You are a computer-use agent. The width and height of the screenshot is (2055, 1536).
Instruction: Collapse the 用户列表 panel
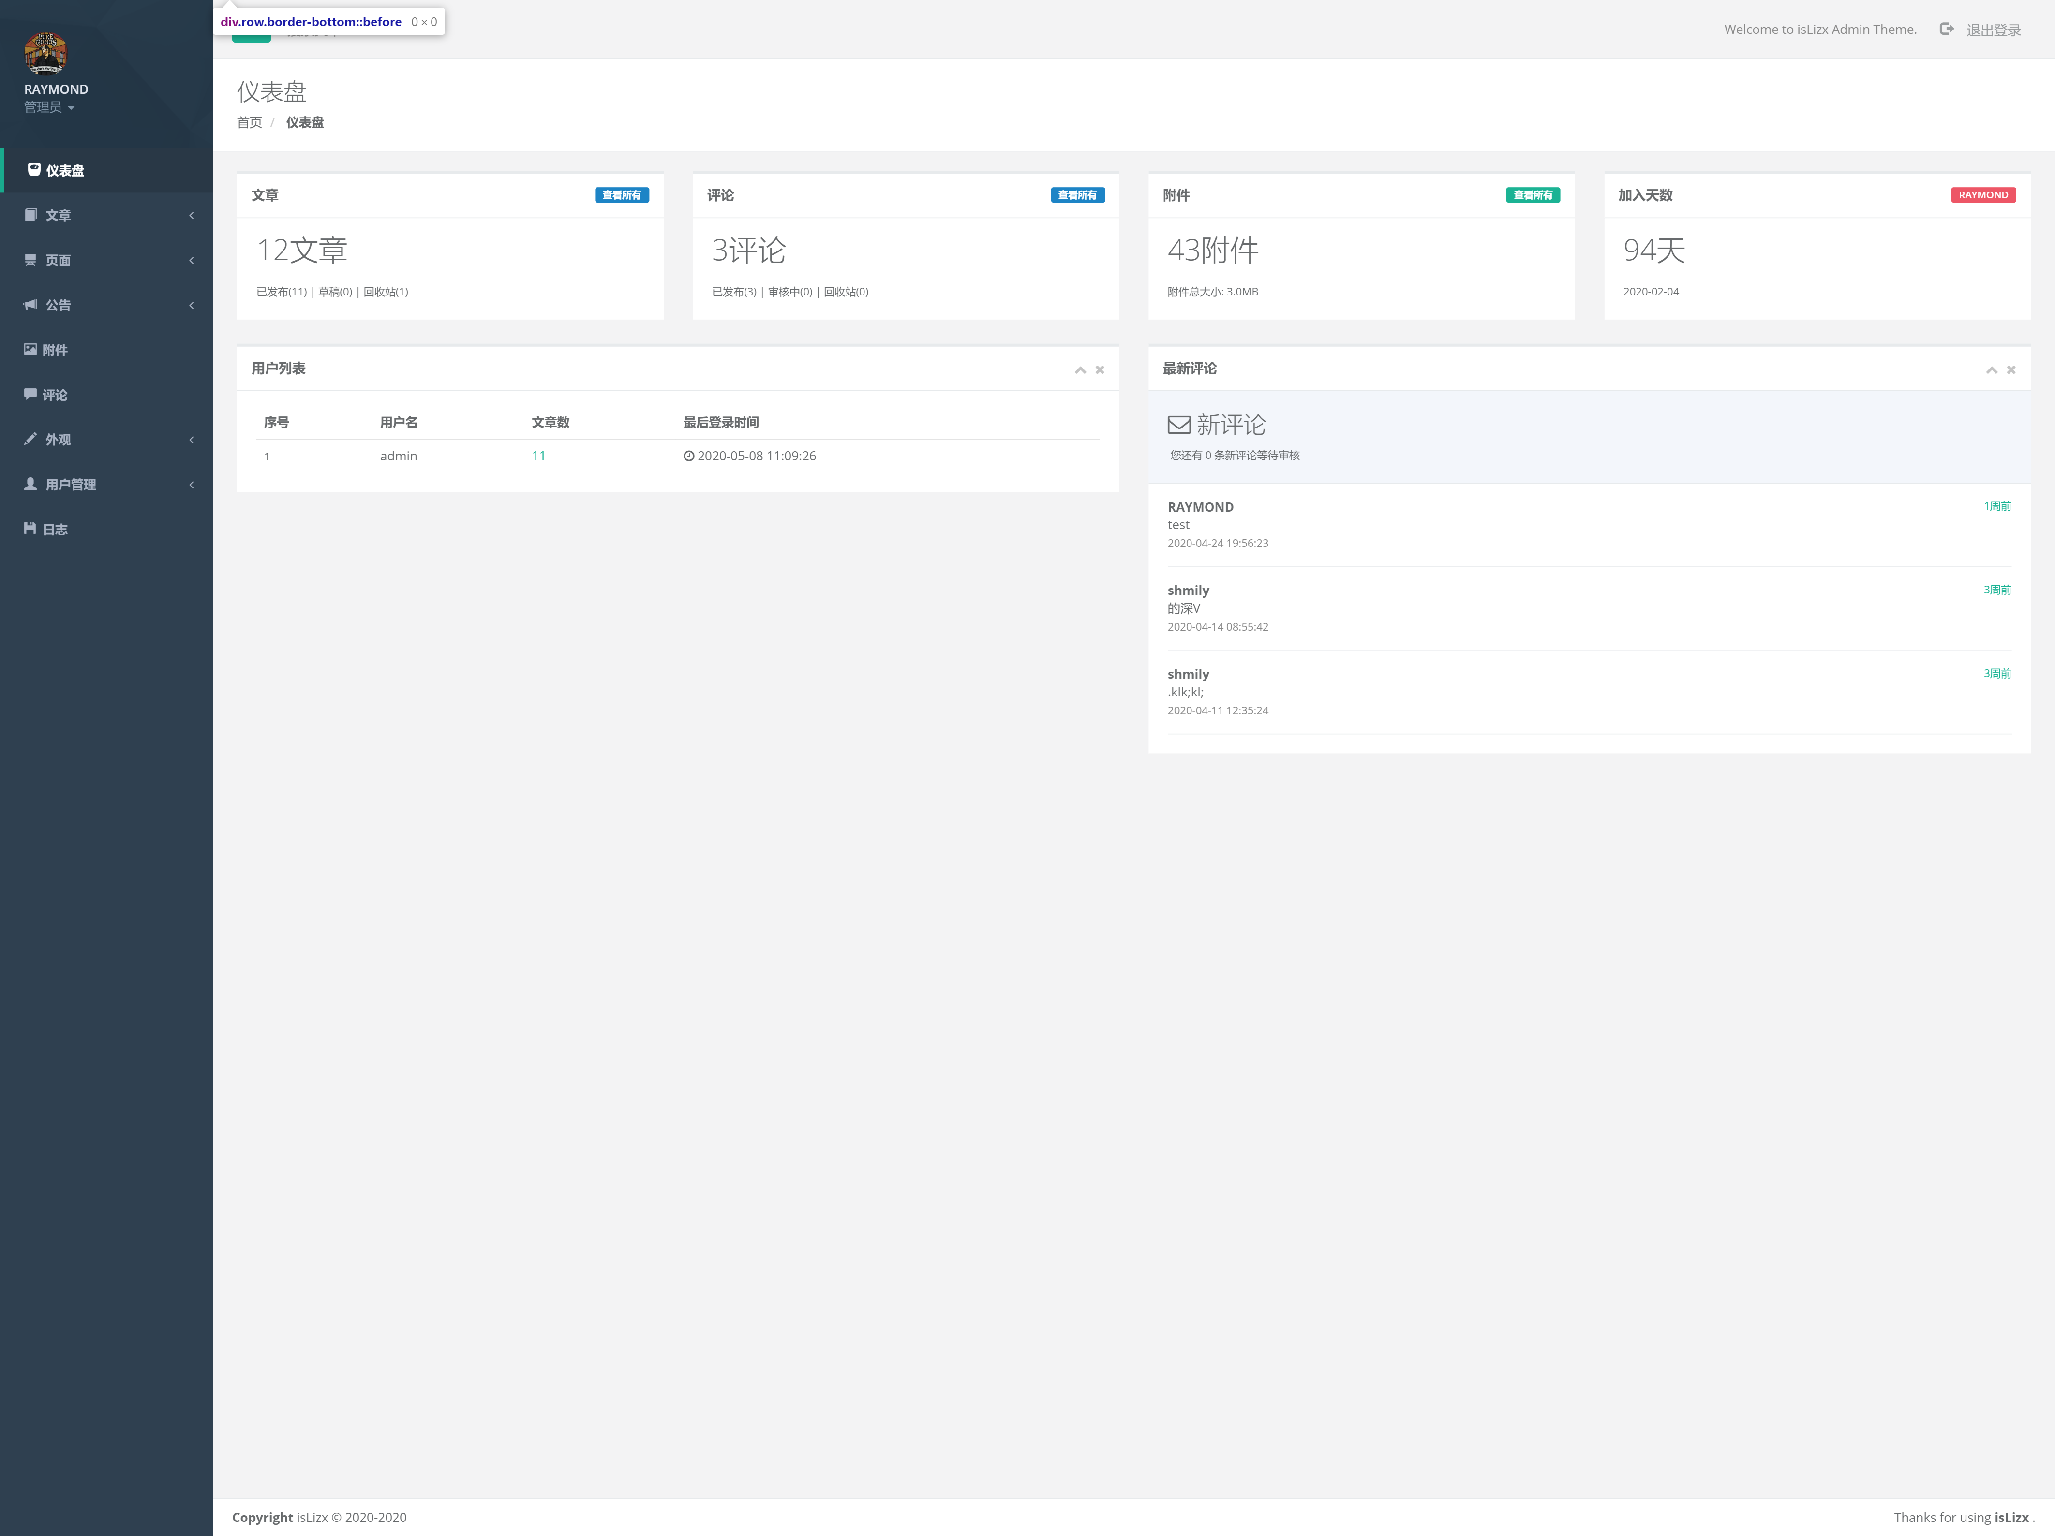coord(1080,369)
